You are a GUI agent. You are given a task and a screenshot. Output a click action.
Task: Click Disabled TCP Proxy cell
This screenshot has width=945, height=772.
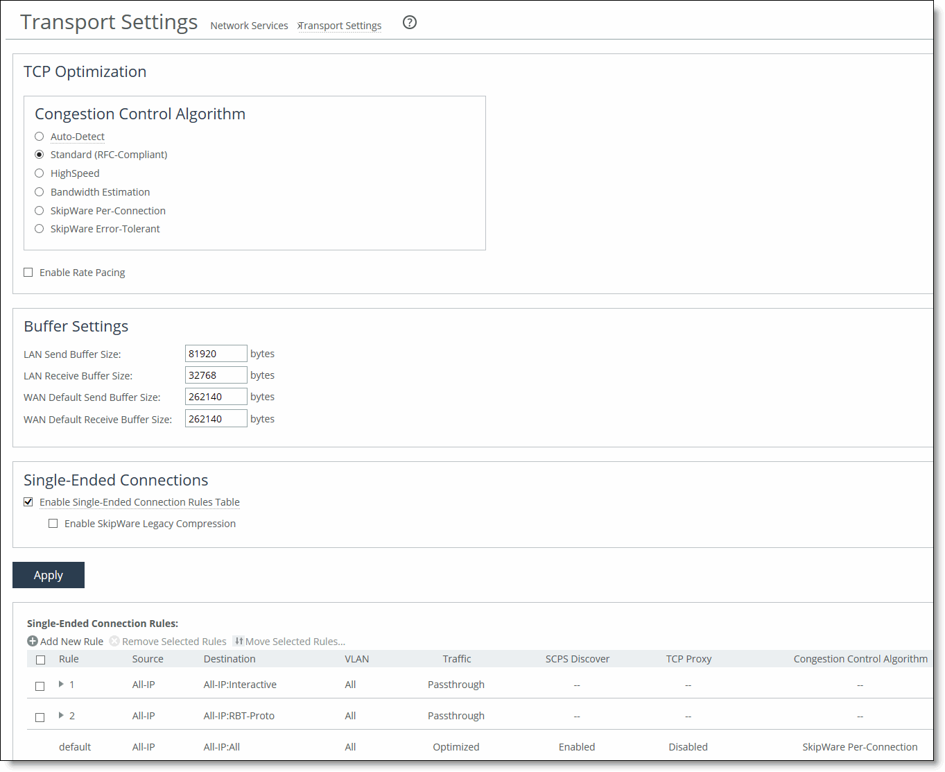click(x=688, y=747)
